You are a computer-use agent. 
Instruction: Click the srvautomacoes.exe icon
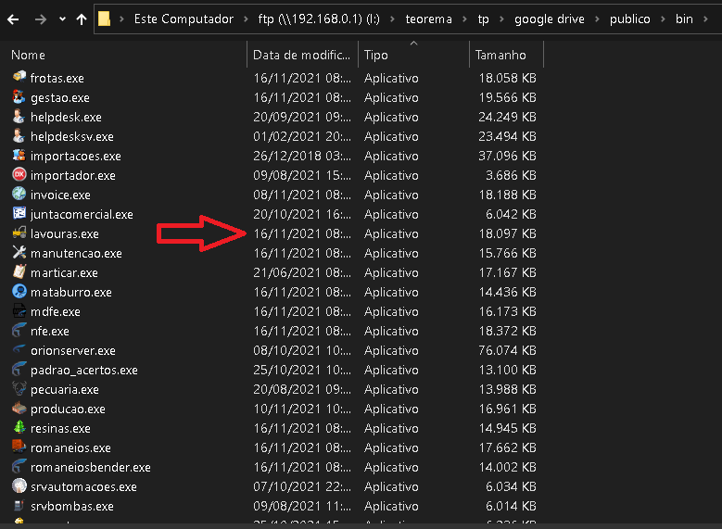pyautogui.click(x=19, y=485)
